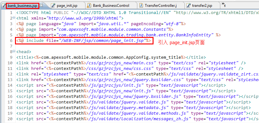Click AppConfig.system_title expression in title tag
The height and width of the screenshot is (123, 259).
(x=111, y=57)
